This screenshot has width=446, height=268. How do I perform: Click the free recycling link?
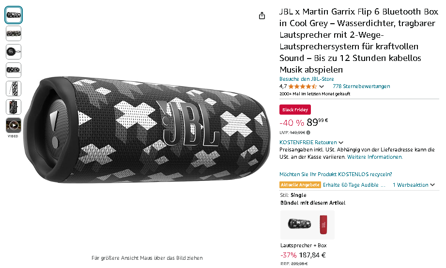pyautogui.click(x=336, y=174)
